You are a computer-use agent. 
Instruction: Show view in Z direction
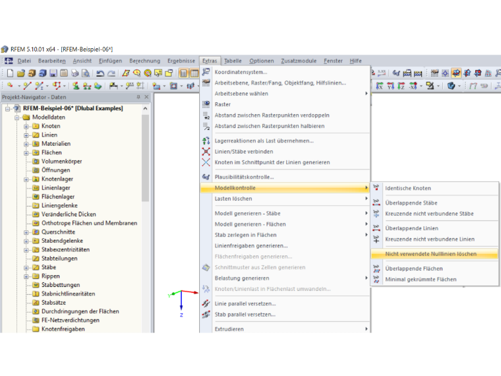(x=401, y=86)
